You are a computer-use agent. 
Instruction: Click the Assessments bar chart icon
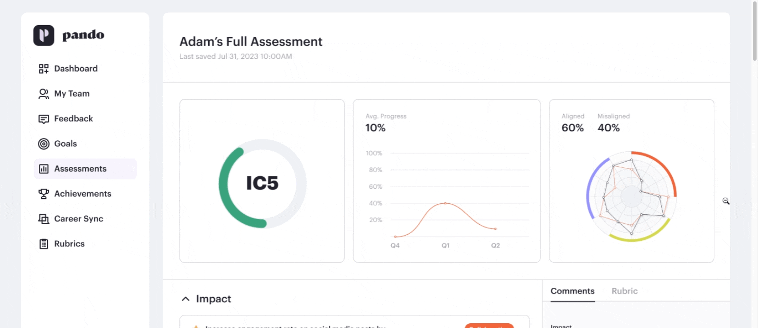click(x=44, y=169)
